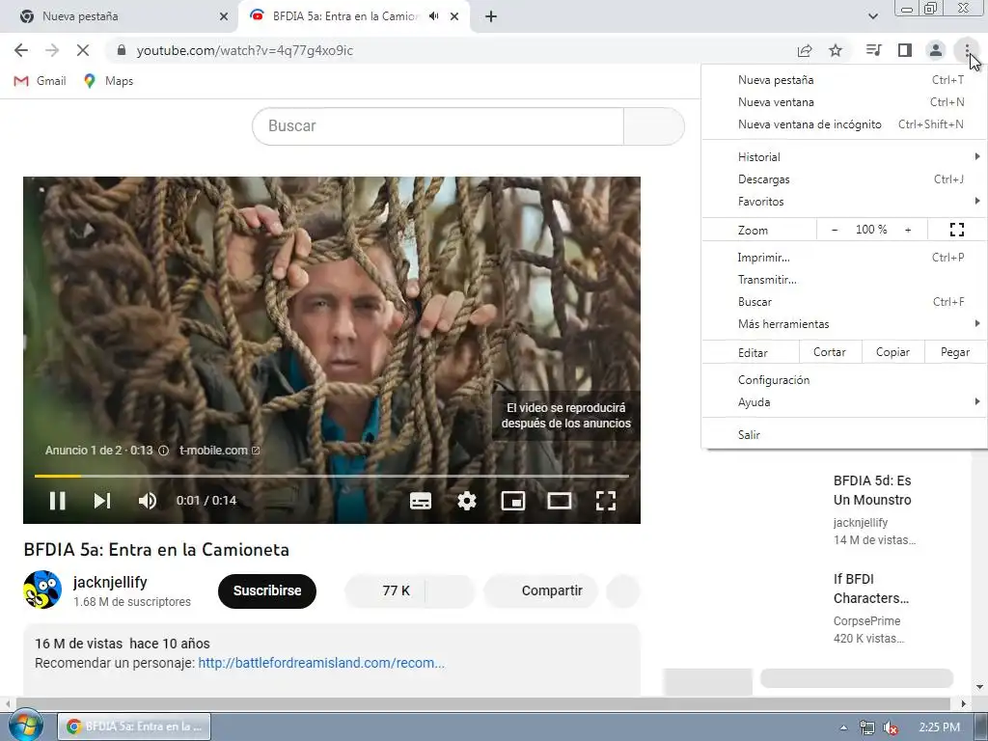988x741 pixels.
Task: Click the ad progress bar
Action: [x=332, y=476]
